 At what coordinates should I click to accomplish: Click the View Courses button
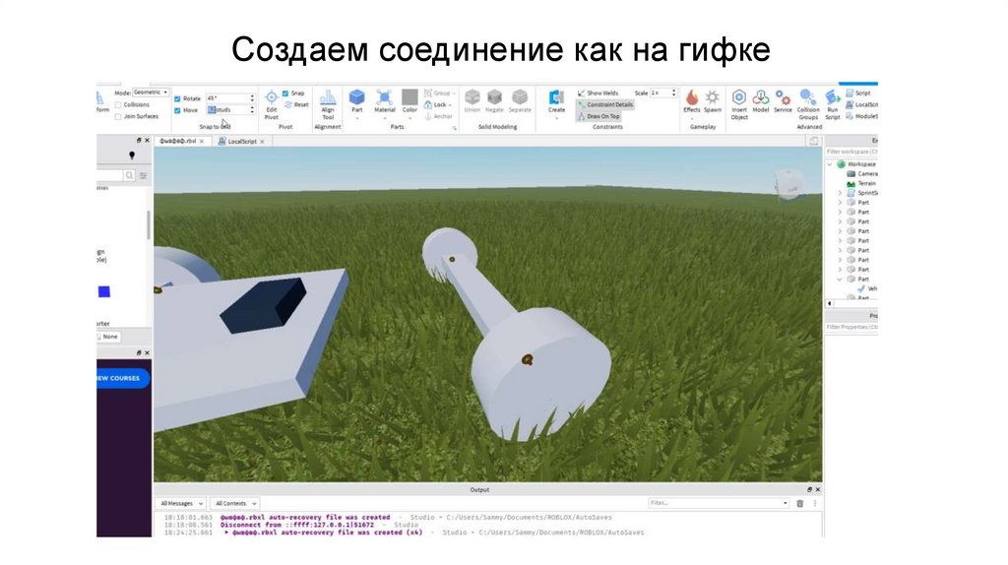[123, 379]
